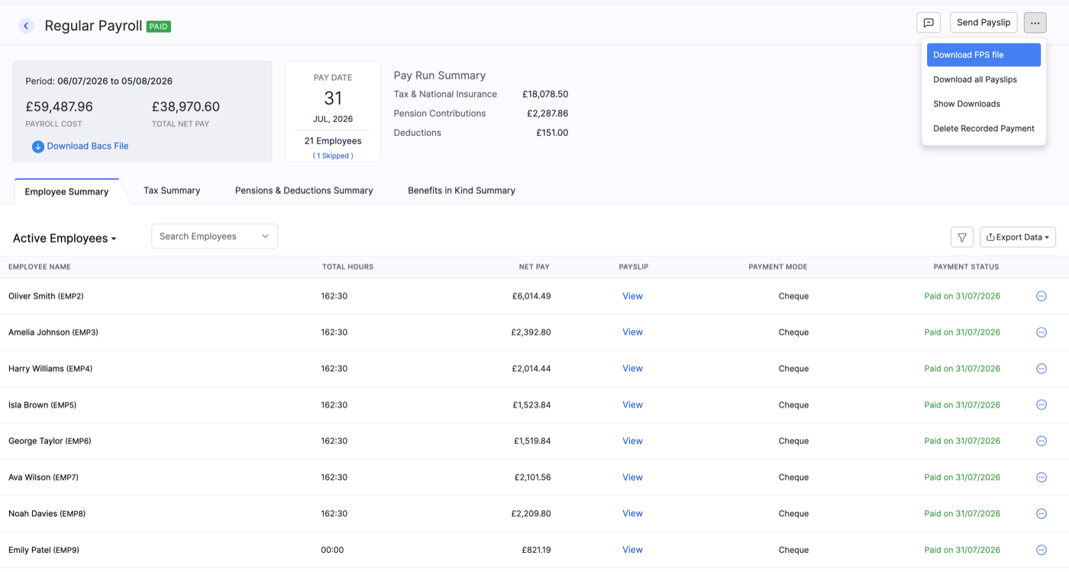
Task: Open row actions for Amelia Johnson
Action: [1042, 333]
